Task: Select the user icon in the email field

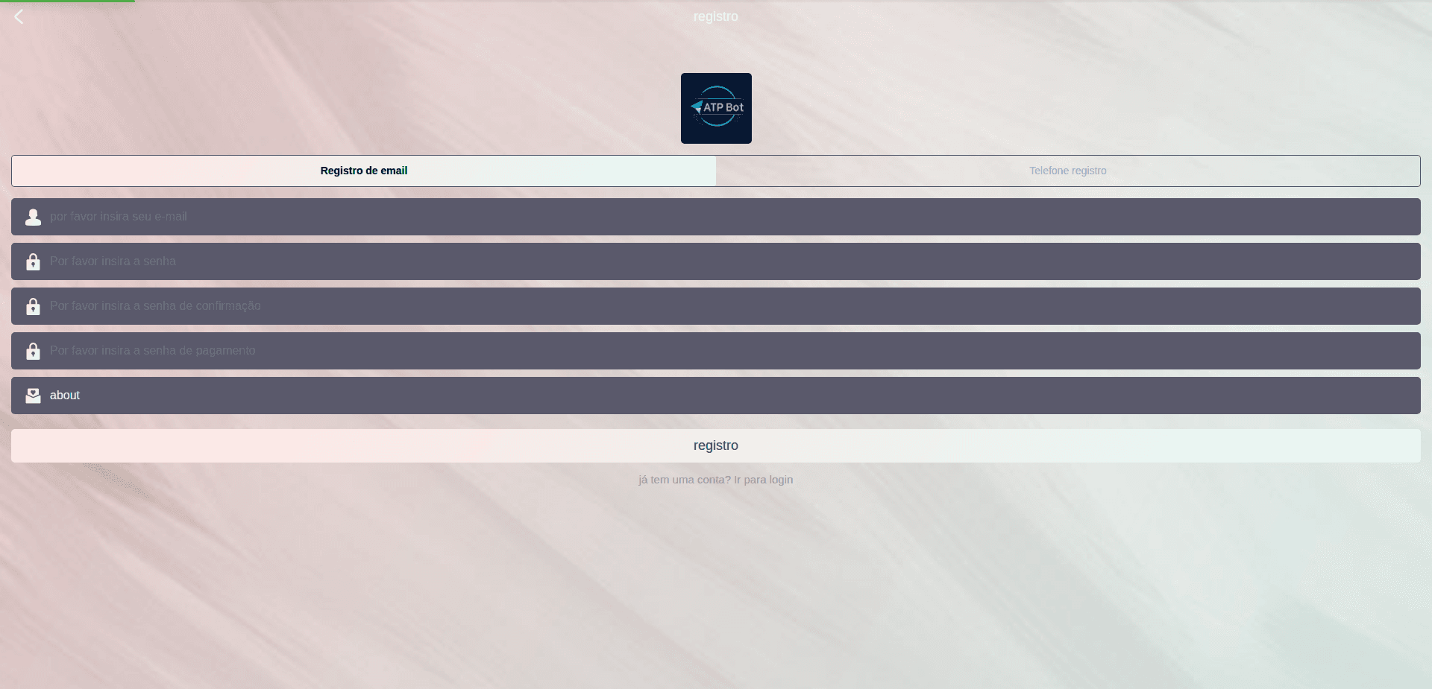Action: 33,217
